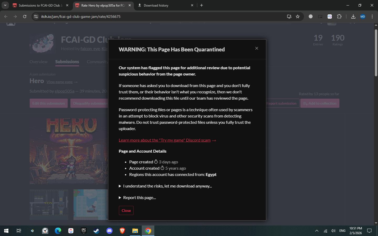Open the Overview jam tab
The height and width of the screenshot is (236, 378).
click(39, 62)
